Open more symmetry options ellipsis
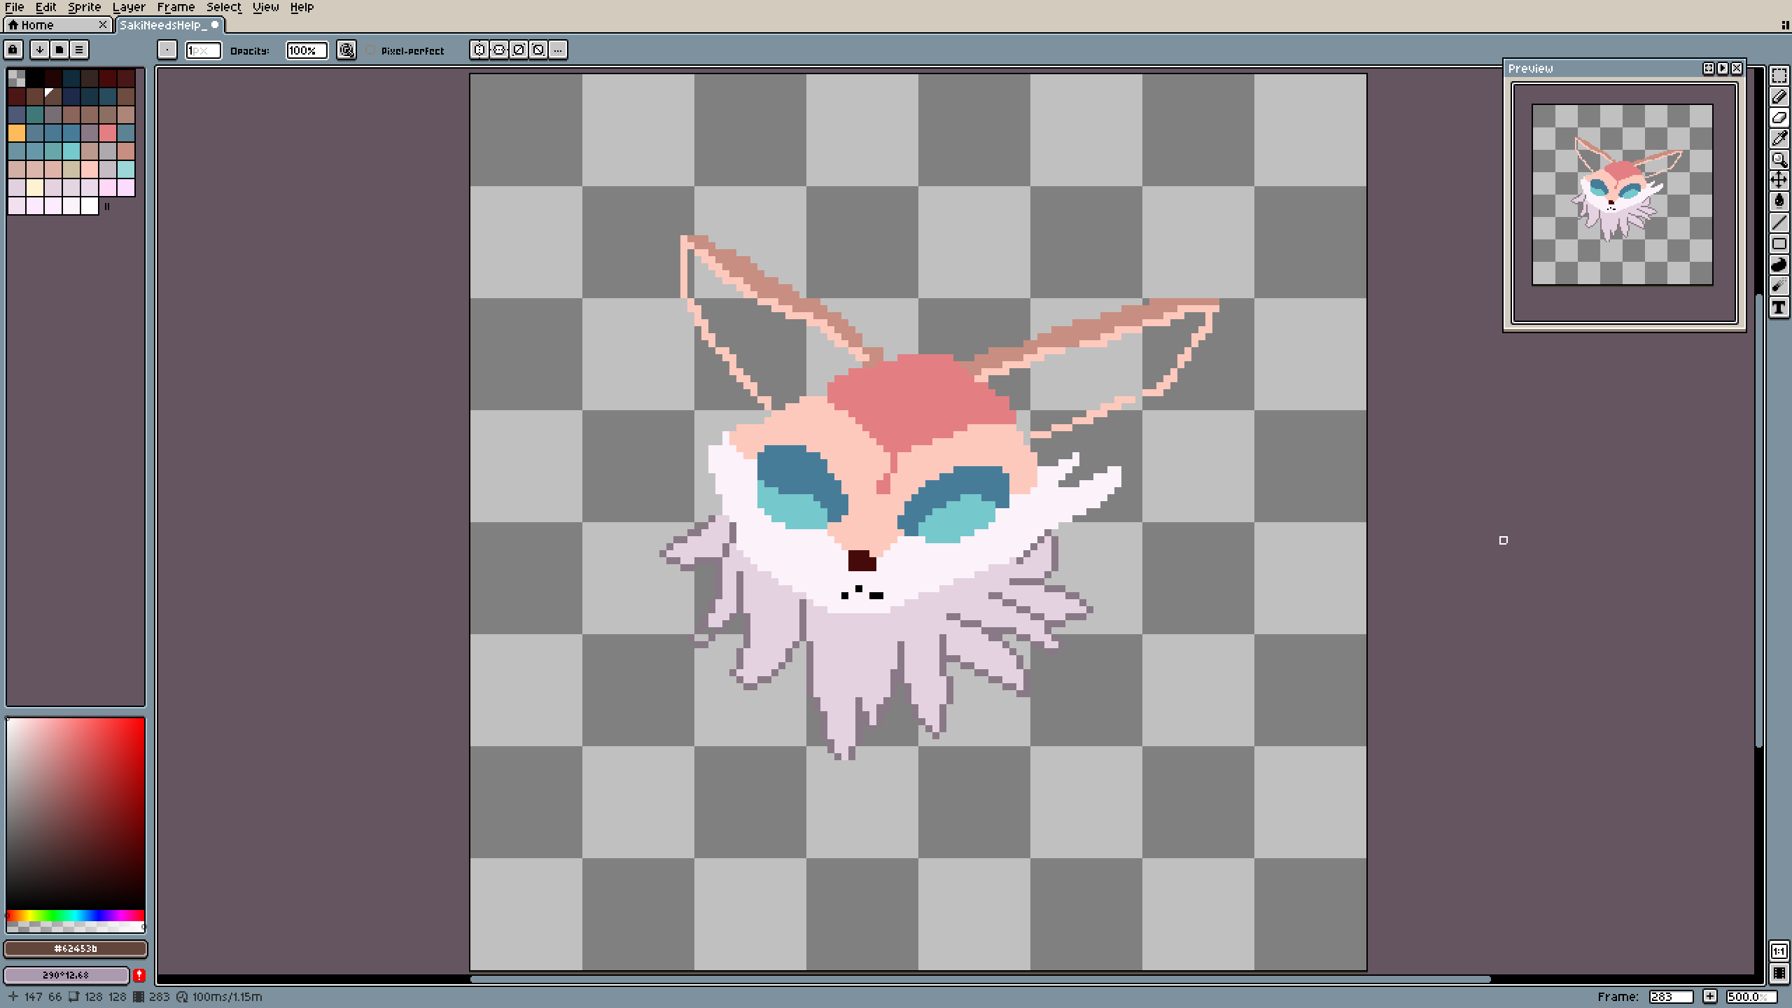Image resolution: width=1792 pixels, height=1008 pixels. [x=558, y=50]
